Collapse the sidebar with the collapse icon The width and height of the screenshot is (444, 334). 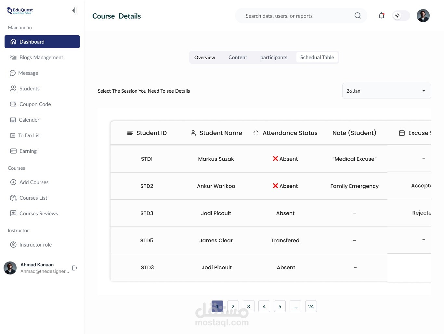(x=74, y=10)
